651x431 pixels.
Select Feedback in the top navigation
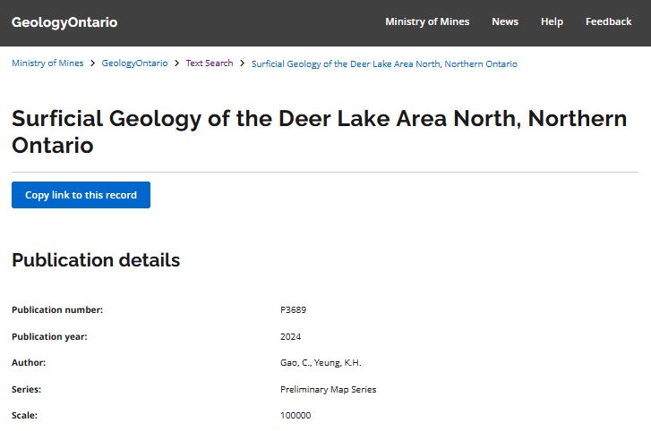609,22
